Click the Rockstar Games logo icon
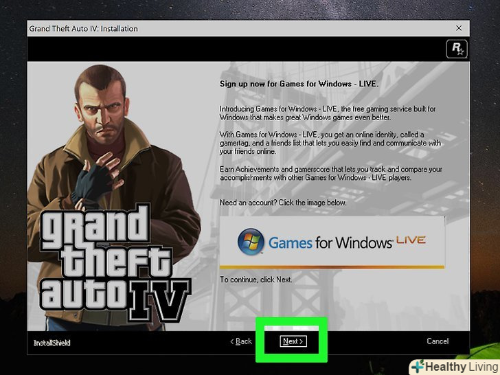 pyautogui.click(x=457, y=49)
